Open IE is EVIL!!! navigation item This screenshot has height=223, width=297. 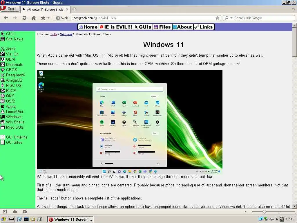[x=116, y=27]
